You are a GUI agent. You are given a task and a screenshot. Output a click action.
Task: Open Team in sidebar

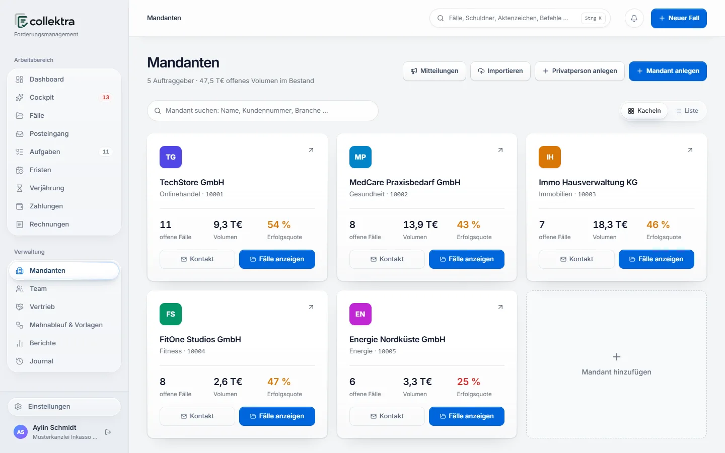64,289
